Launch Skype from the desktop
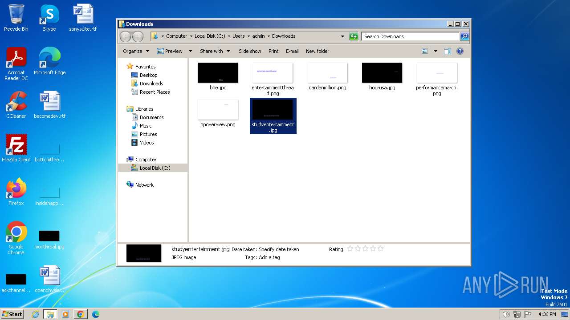570x320 pixels. point(49,18)
